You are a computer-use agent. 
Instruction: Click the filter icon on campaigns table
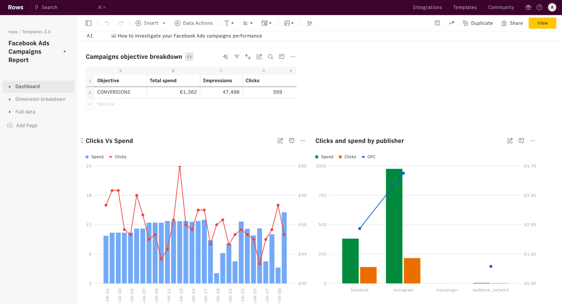click(x=236, y=57)
